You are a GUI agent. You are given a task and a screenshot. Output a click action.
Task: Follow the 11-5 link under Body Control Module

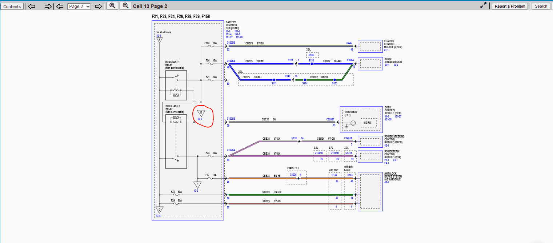click(387, 116)
